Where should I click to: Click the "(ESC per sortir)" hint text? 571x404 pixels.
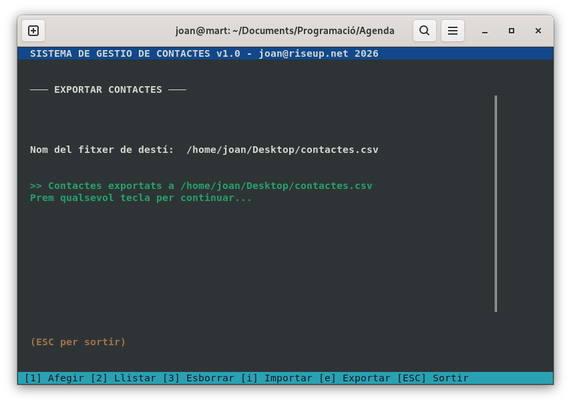(78, 342)
